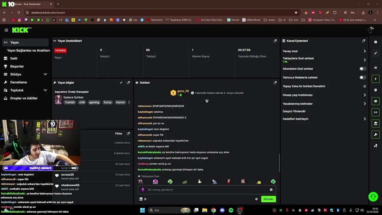Viewport: 382px width, 215px height.
Task: Click the info icon in right sidebar
Action: coord(375,42)
